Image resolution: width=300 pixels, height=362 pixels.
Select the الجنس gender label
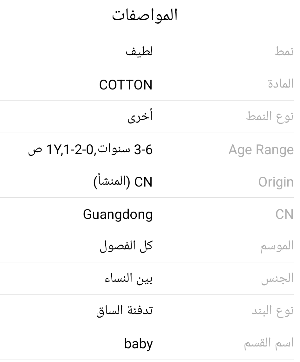[277, 278]
